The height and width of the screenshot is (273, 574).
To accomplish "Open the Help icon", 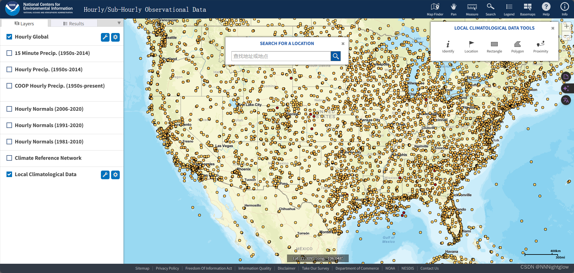I will pos(546,10).
